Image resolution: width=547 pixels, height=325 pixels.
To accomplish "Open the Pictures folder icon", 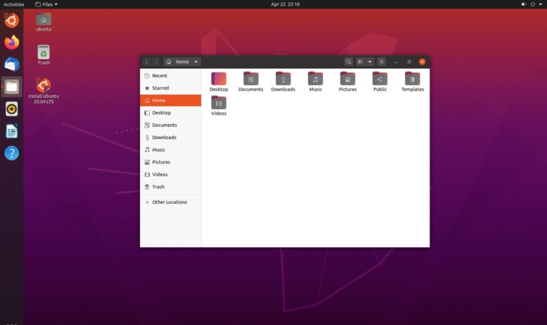I will pyautogui.click(x=347, y=79).
